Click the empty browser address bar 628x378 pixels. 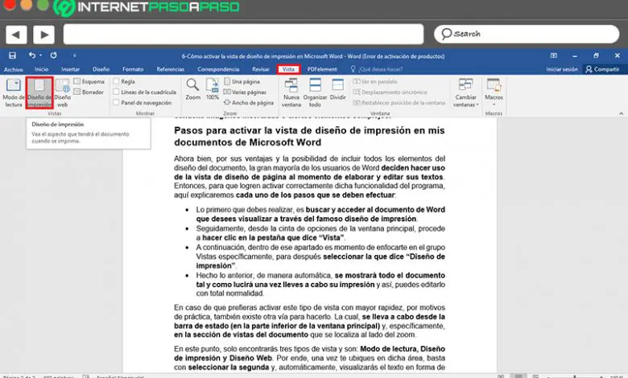click(x=243, y=34)
